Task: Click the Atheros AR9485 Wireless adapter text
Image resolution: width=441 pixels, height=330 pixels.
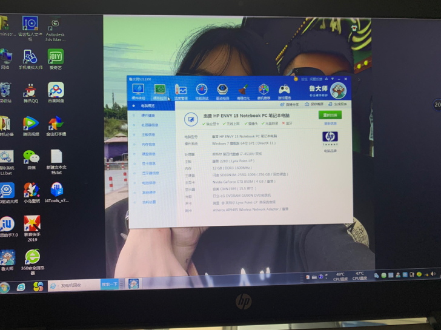Action: point(250,210)
